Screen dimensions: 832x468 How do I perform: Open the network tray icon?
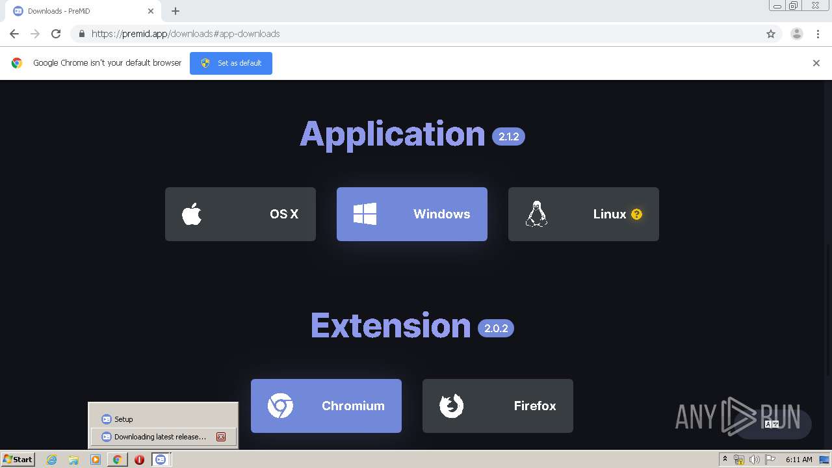coord(739,460)
